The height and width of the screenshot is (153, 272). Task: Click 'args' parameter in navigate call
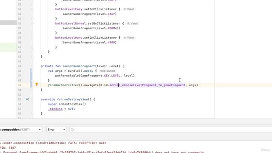(x=193, y=85)
